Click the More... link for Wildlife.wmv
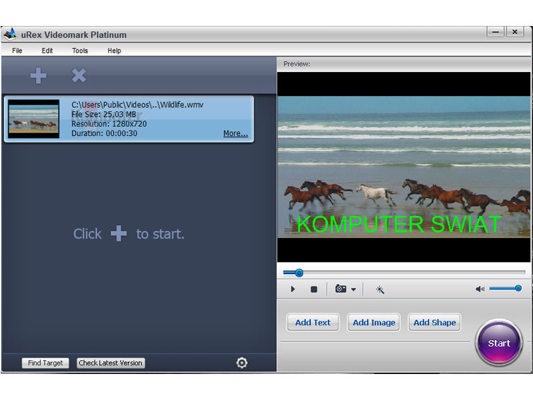 (x=236, y=133)
